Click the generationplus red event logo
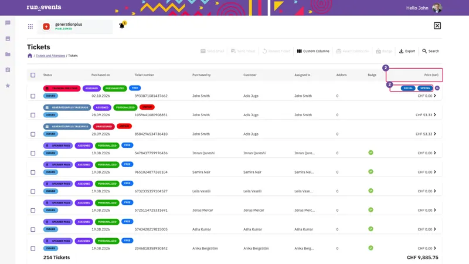The height and width of the screenshot is (264, 469). [x=46, y=26]
